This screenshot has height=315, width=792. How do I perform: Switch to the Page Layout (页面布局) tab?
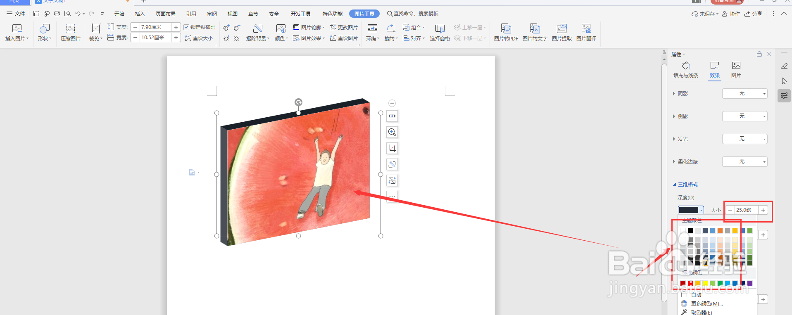coord(166,14)
